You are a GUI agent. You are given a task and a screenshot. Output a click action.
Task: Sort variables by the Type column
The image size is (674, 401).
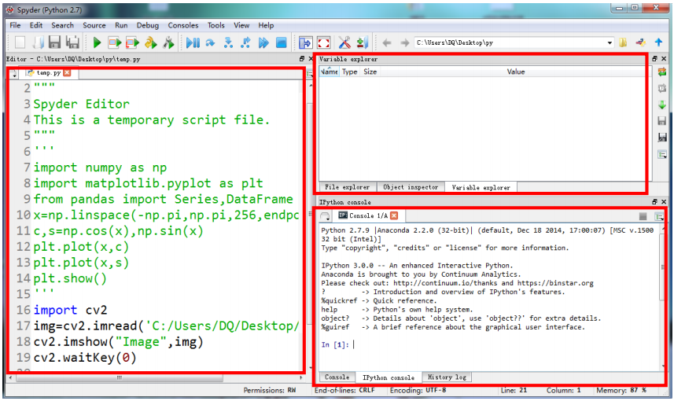pos(349,72)
